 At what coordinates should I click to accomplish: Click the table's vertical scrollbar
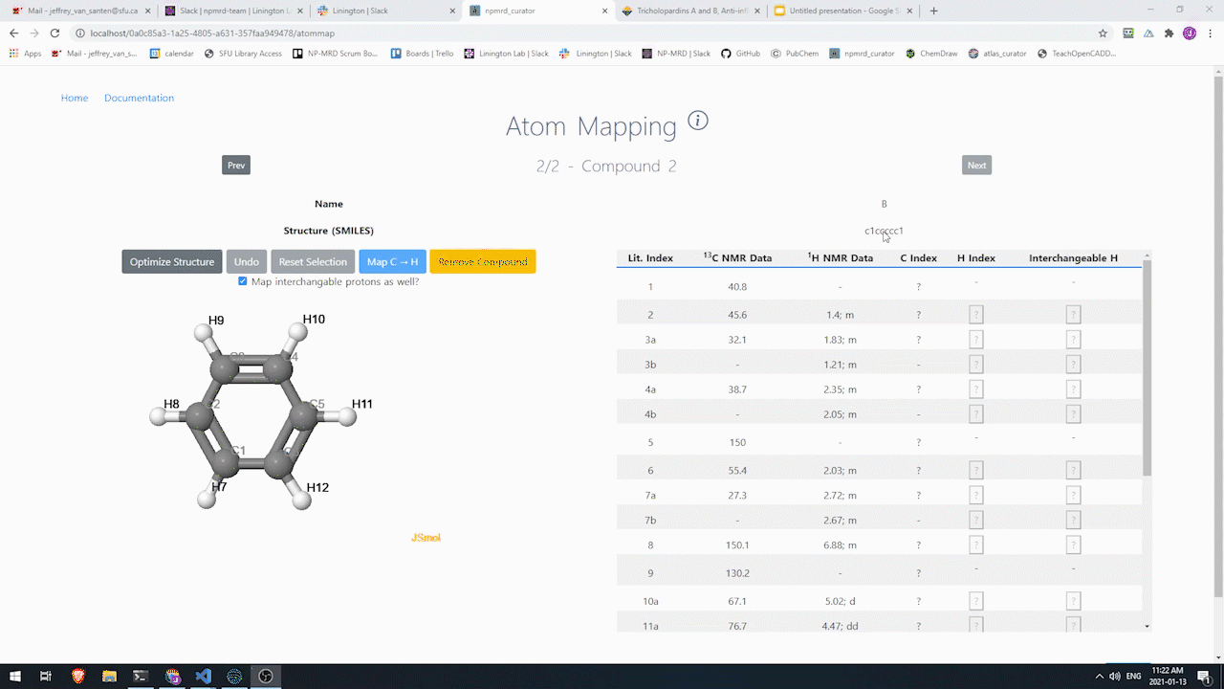point(1147,367)
